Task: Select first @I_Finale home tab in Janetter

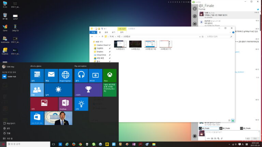Action: click(x=209, y=128)
